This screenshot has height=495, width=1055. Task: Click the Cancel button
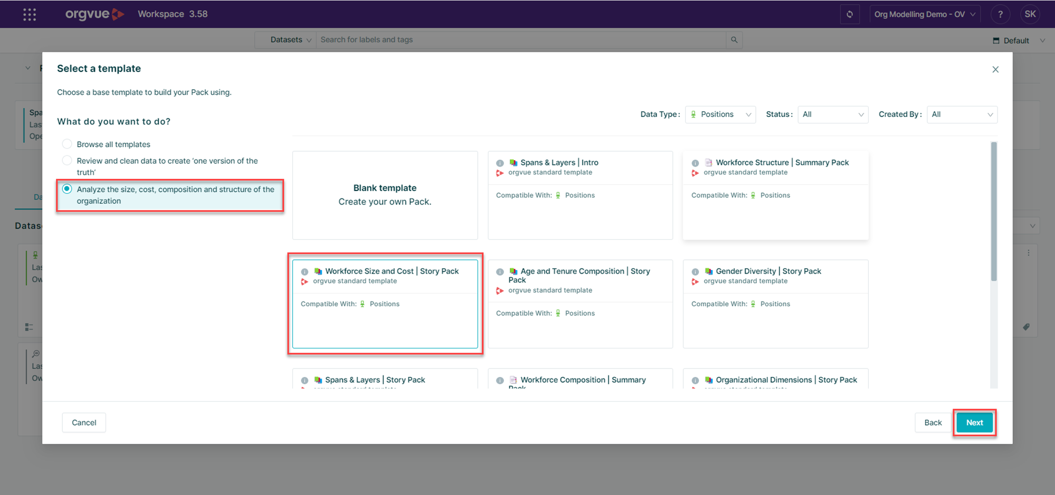click(x=84, y=423)
